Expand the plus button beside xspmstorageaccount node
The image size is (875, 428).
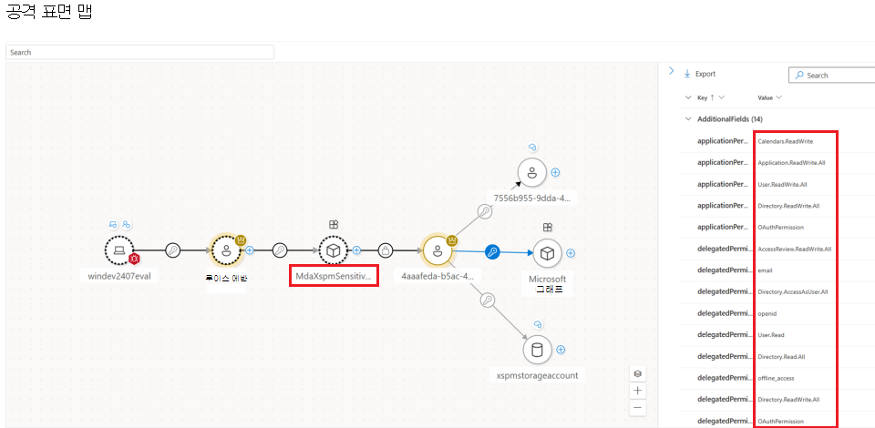561,350
